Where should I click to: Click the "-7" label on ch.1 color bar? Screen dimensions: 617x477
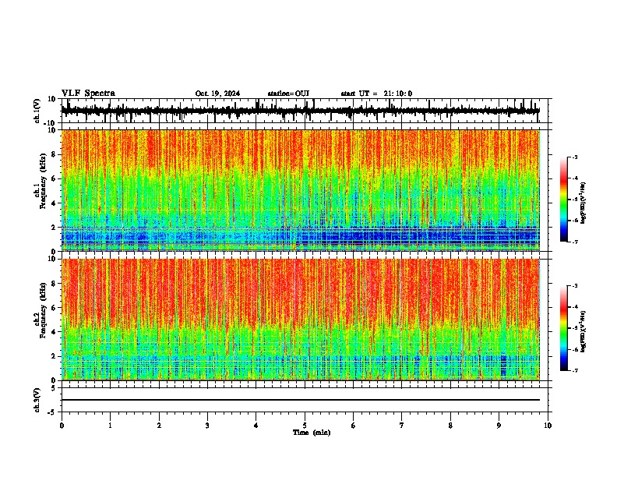(574, 242)
